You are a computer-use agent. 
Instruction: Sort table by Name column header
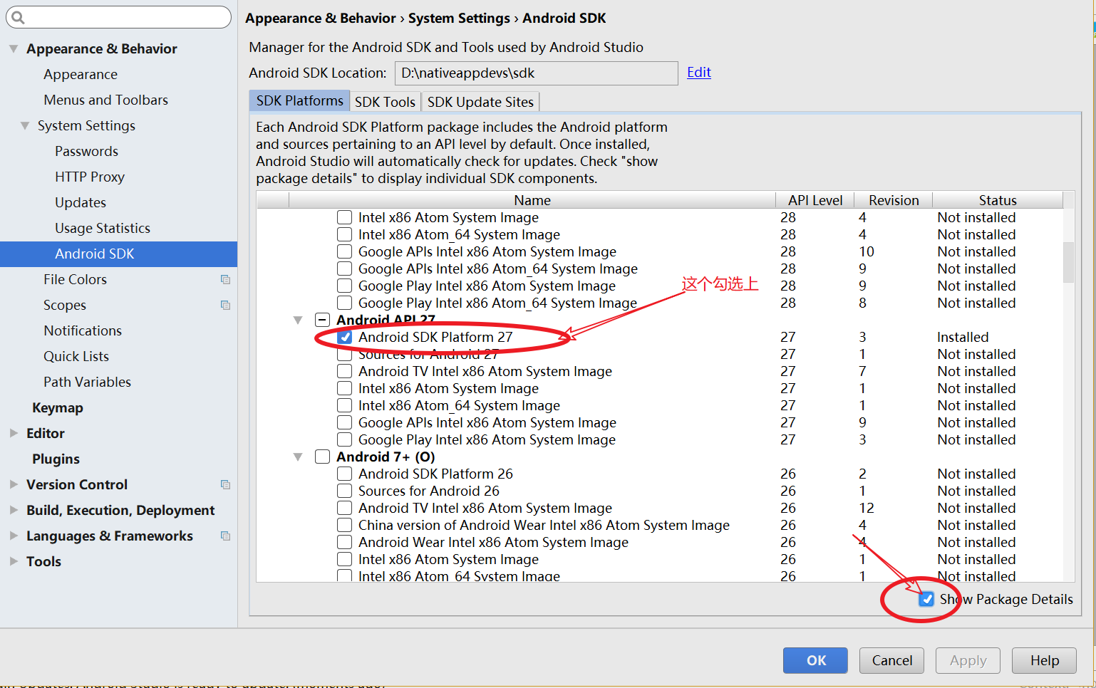pos(532,200)
